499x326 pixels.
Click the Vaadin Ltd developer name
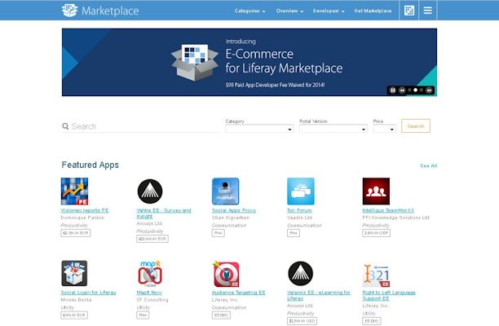click(x=300, y=218)
